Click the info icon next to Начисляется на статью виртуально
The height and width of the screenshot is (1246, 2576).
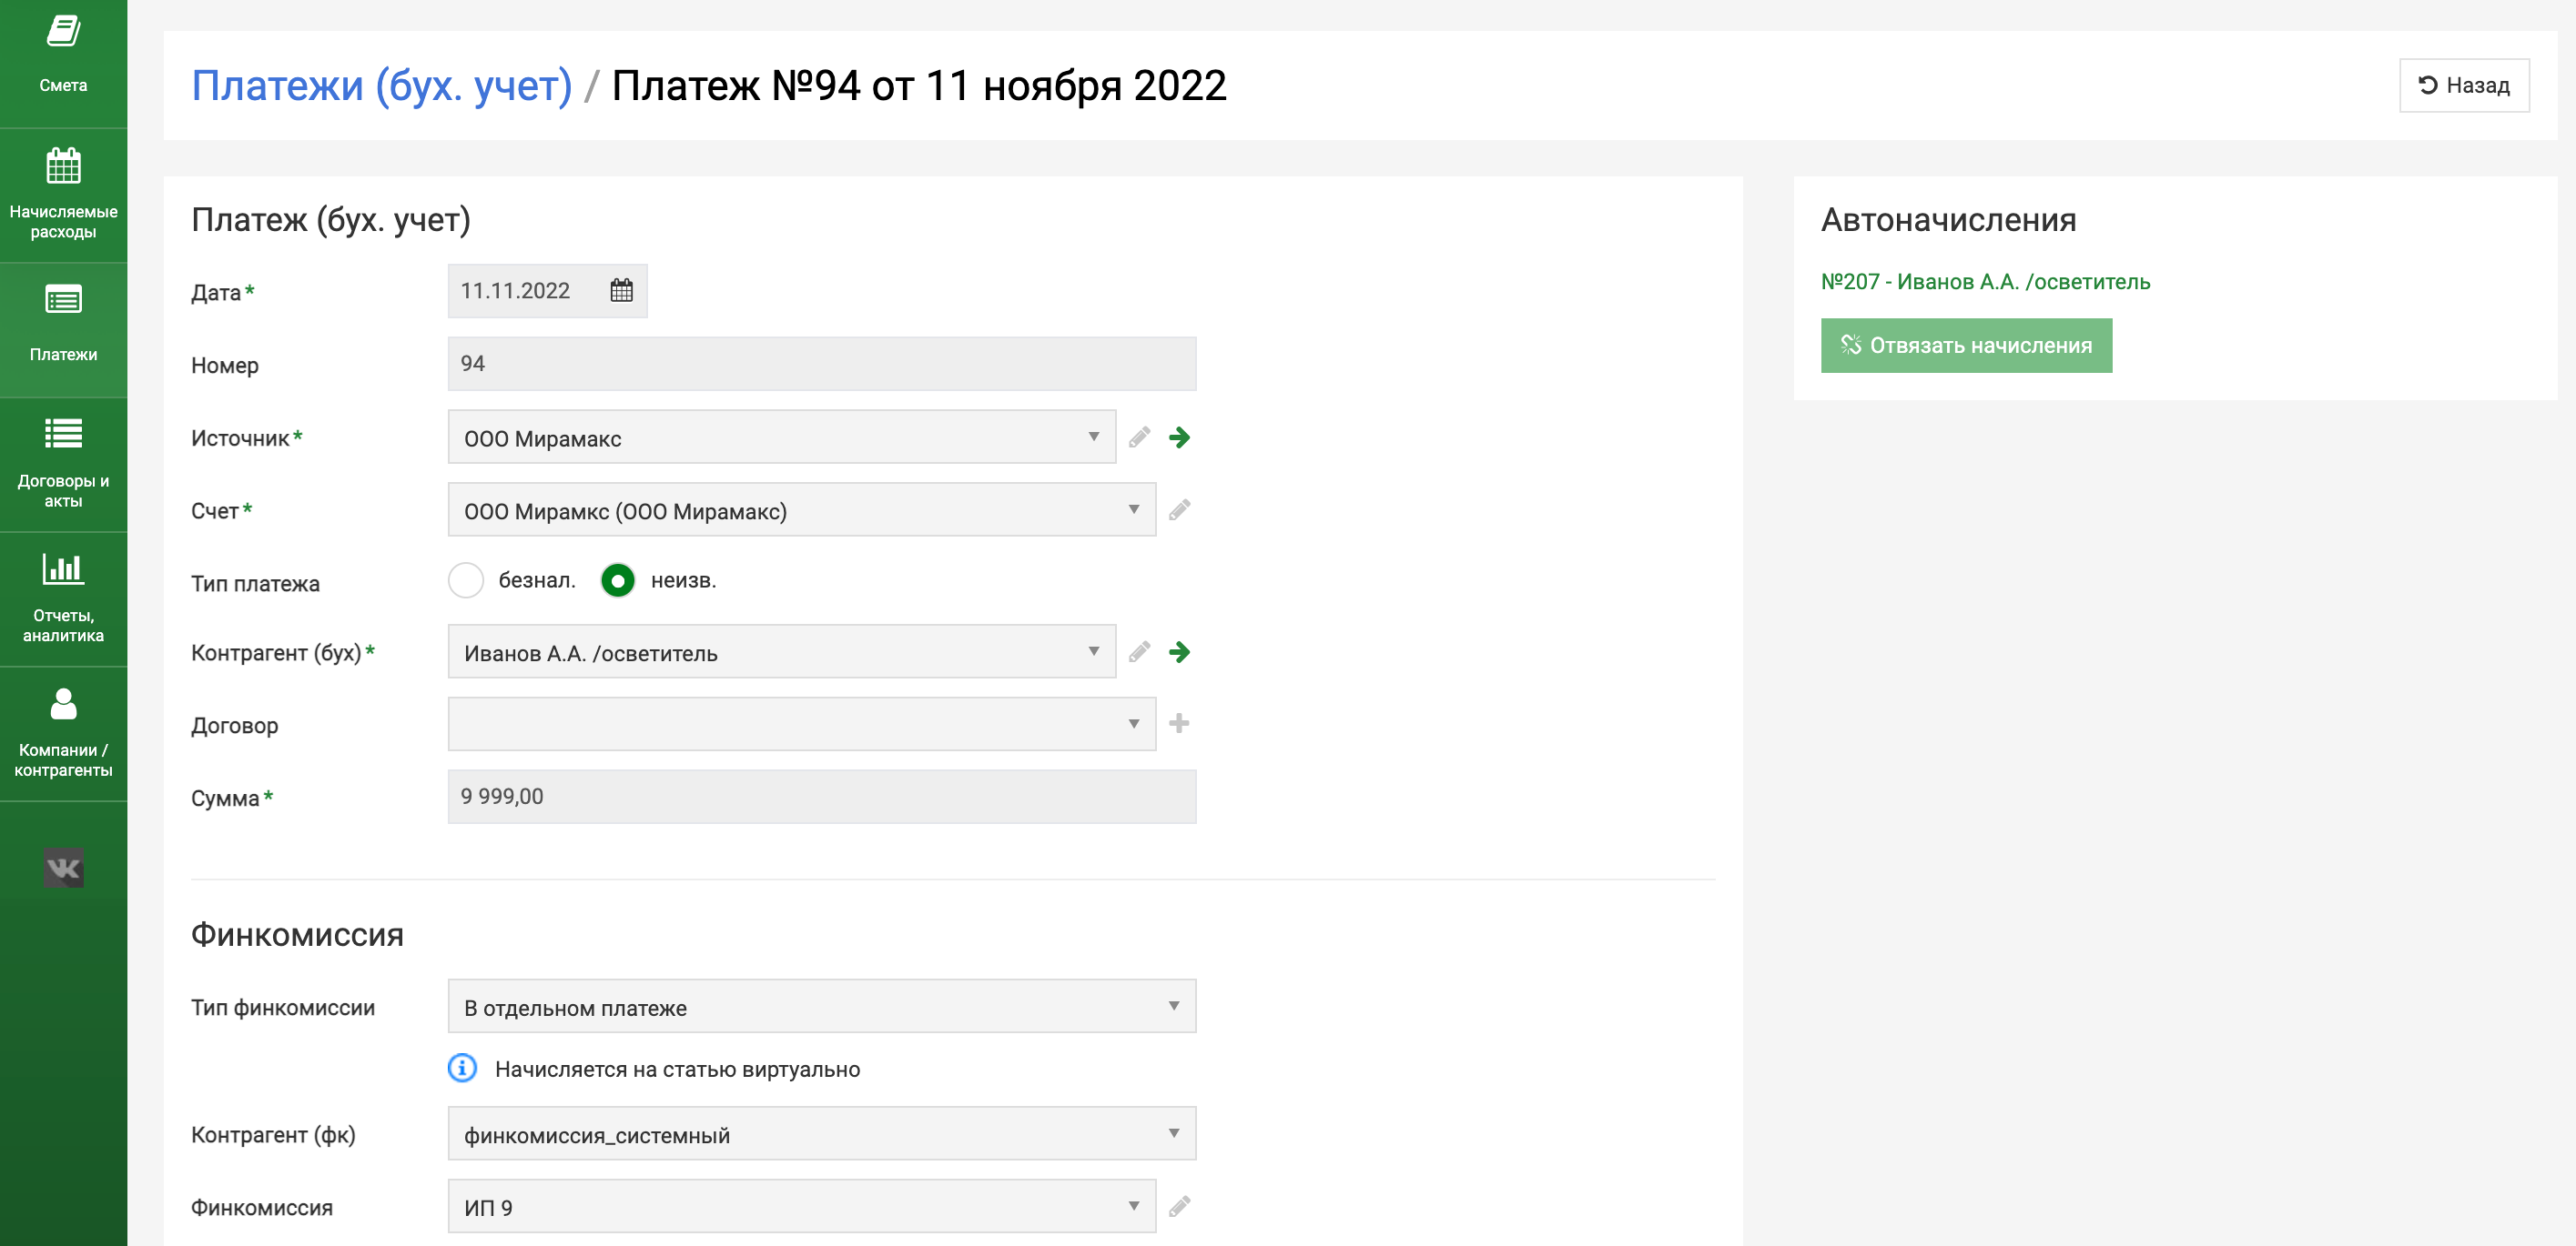462,1068
